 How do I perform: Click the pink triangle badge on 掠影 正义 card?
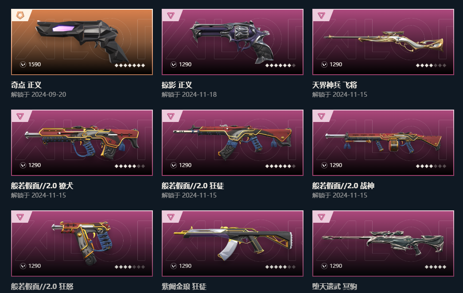coord(171,15)
